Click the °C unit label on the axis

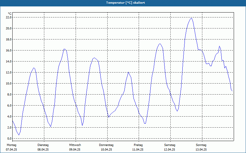click(10, 14)
